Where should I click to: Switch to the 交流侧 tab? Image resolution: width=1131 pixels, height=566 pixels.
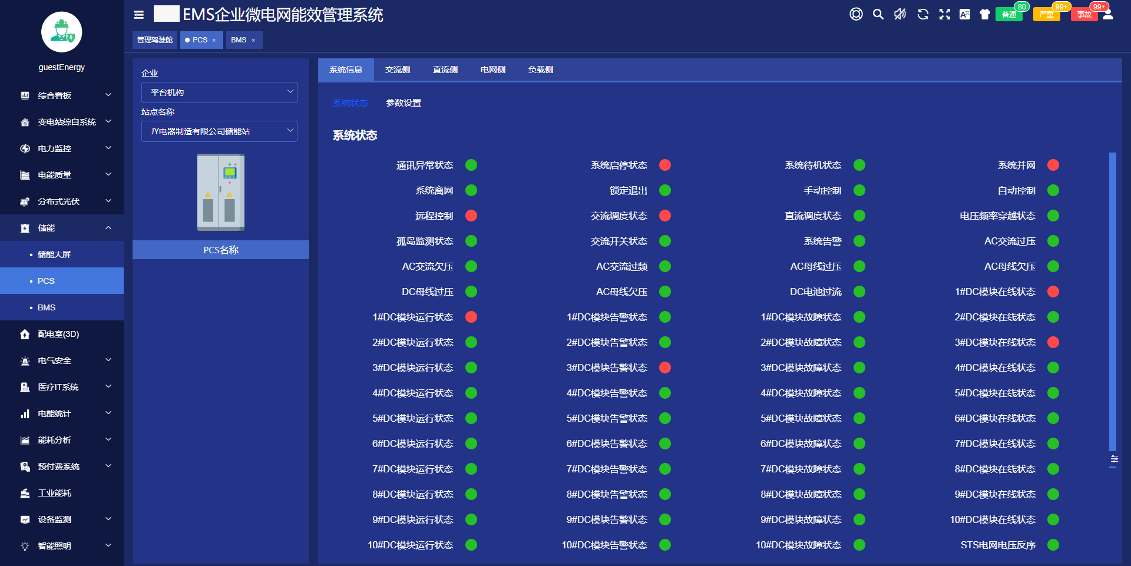[398, 70]
